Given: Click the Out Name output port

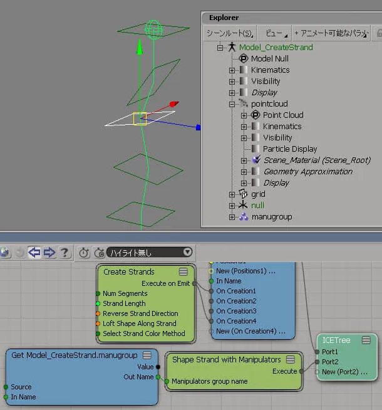Looking at the screenshot, I should [158, 377].
